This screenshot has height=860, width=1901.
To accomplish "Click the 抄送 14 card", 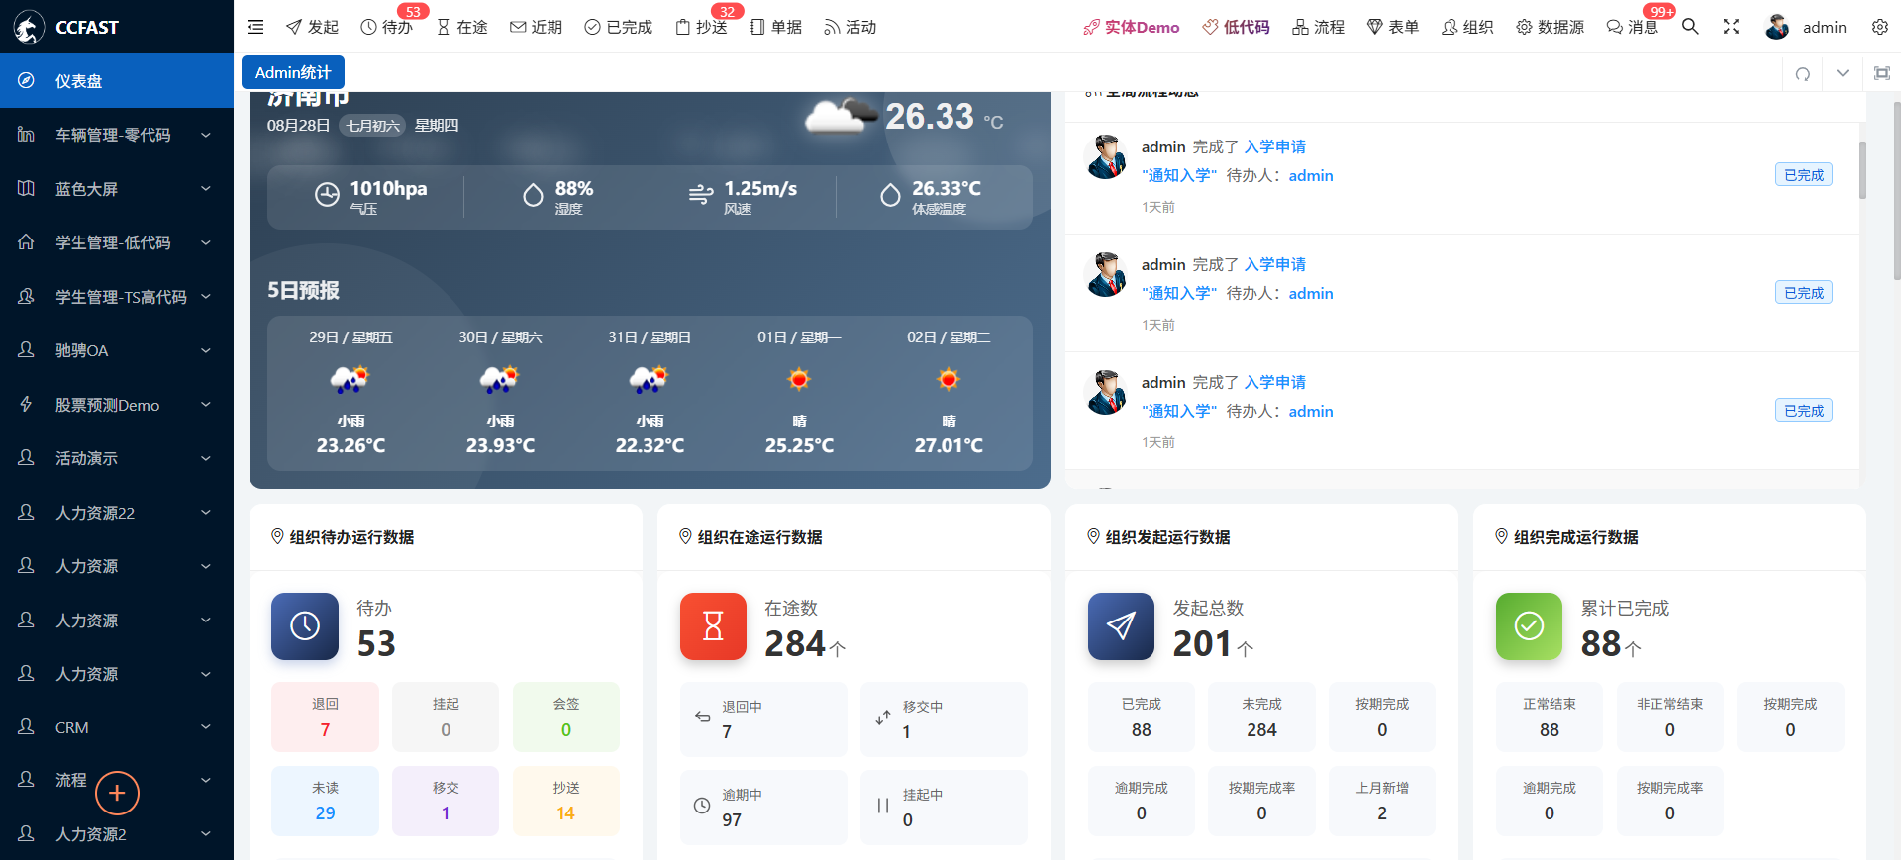I will point(566,801).
